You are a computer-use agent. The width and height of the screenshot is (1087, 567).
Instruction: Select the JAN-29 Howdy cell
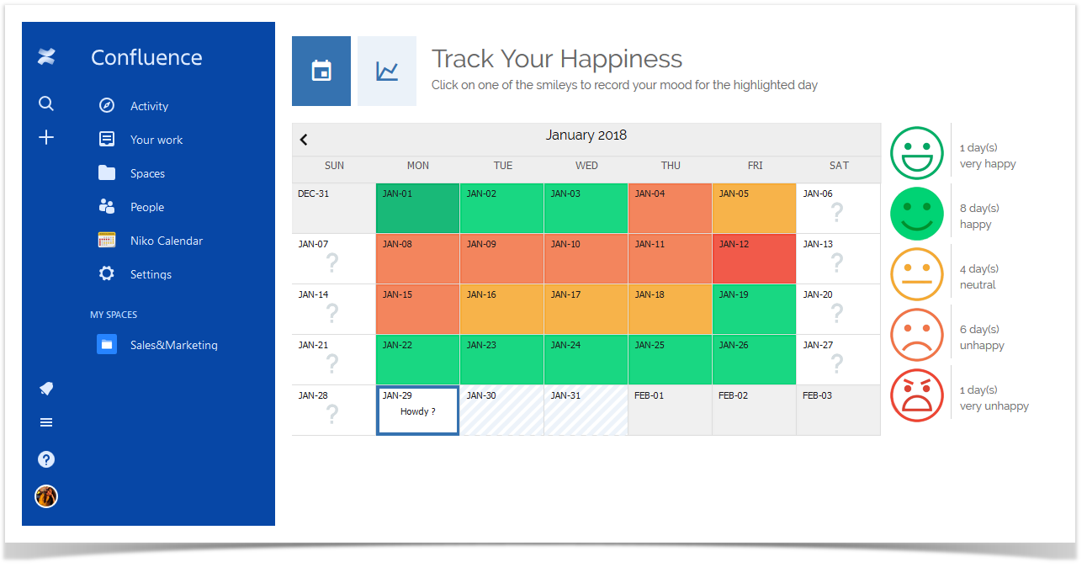click(x=418, y=411)
